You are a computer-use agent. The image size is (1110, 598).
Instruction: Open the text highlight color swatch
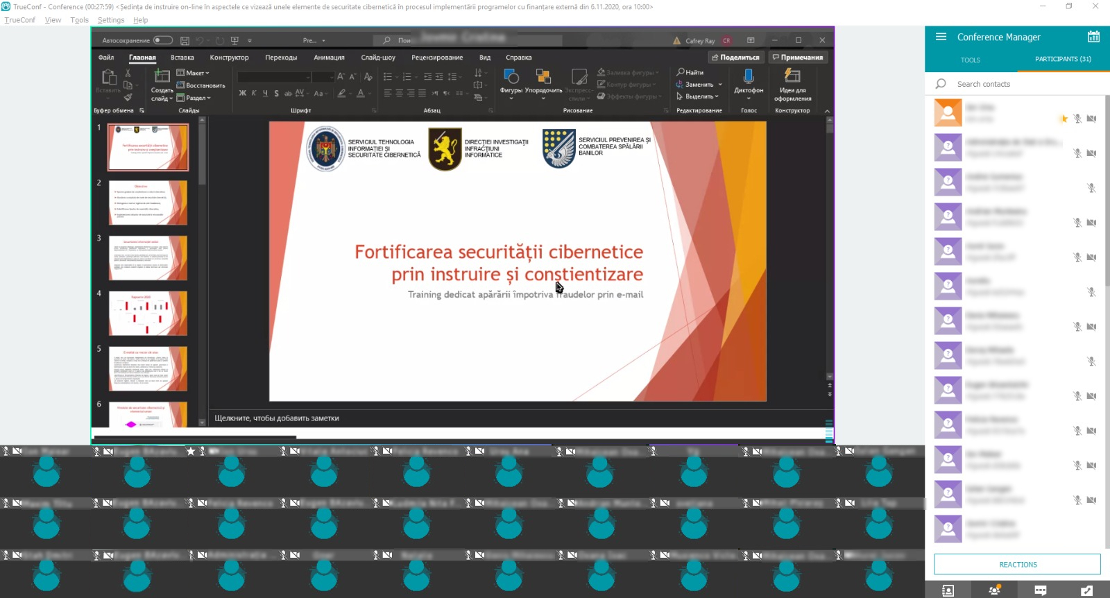[341, 93]
